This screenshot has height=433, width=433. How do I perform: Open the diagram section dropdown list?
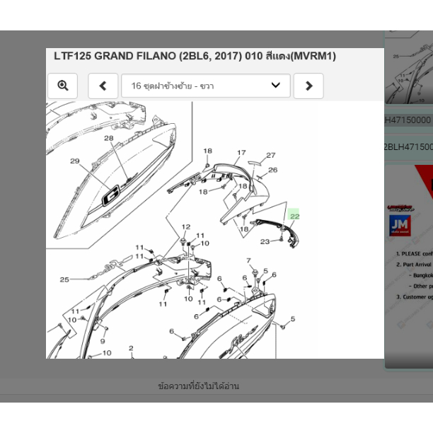[206, 86]
